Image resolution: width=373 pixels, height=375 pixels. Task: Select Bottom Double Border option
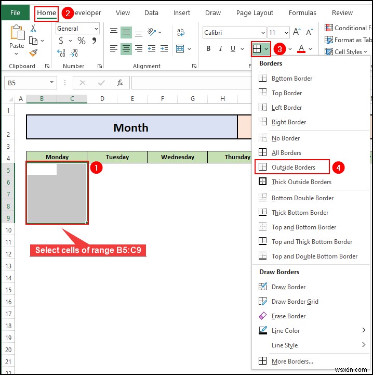point(310,198)
